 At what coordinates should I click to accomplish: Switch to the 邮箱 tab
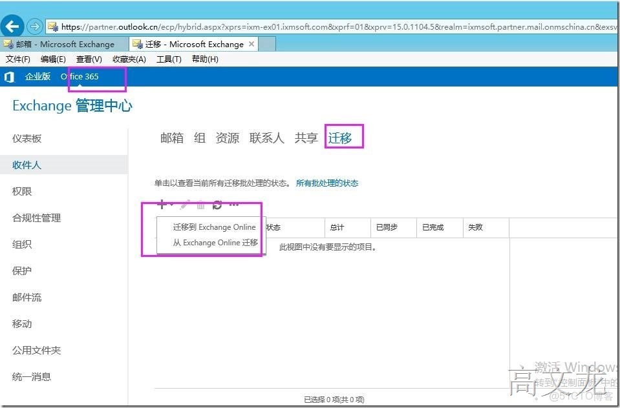(171, 137)
